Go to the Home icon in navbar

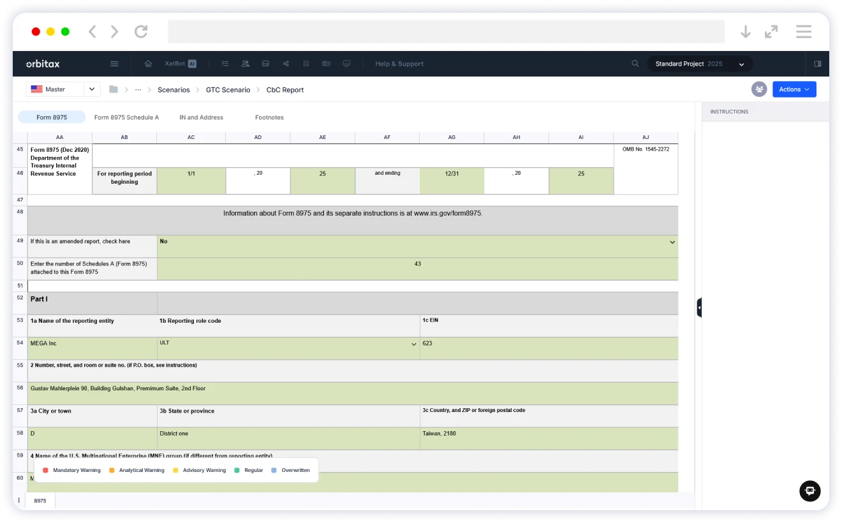149,64
